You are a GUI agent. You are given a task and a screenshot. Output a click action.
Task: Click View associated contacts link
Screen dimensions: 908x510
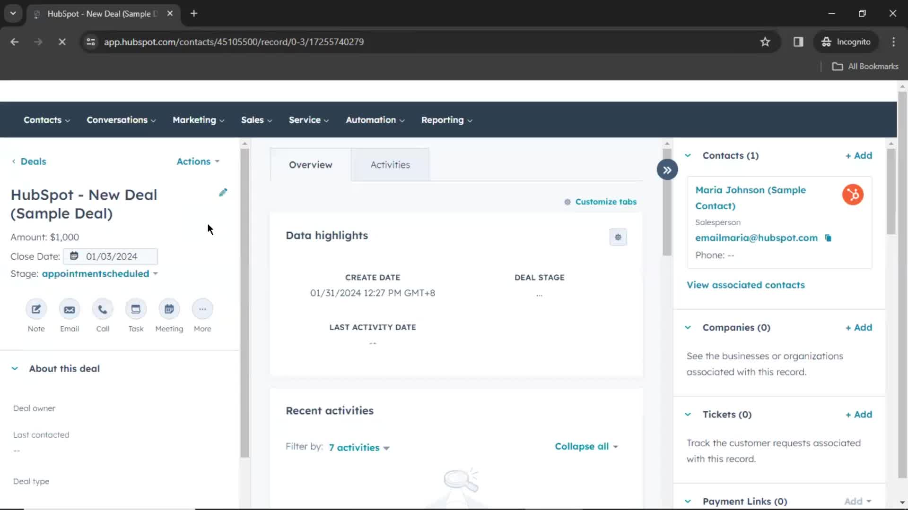pyautogui.click(x=745, y=285)
